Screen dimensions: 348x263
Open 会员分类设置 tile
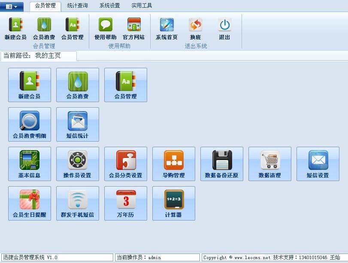coord(126,163)
